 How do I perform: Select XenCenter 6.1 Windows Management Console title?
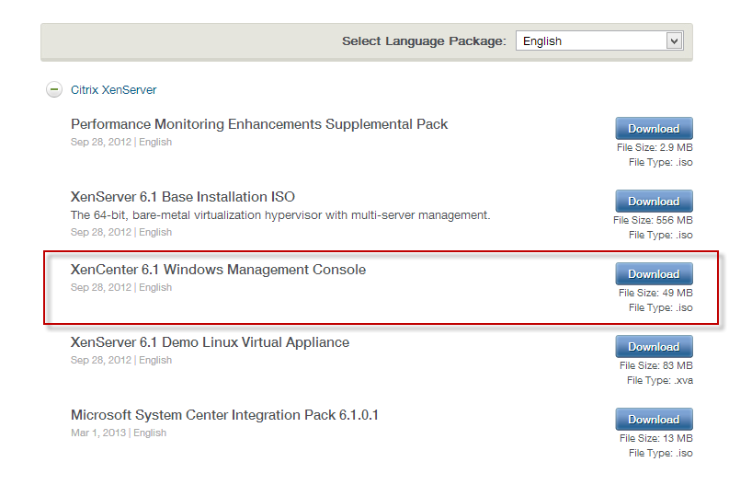218,270
